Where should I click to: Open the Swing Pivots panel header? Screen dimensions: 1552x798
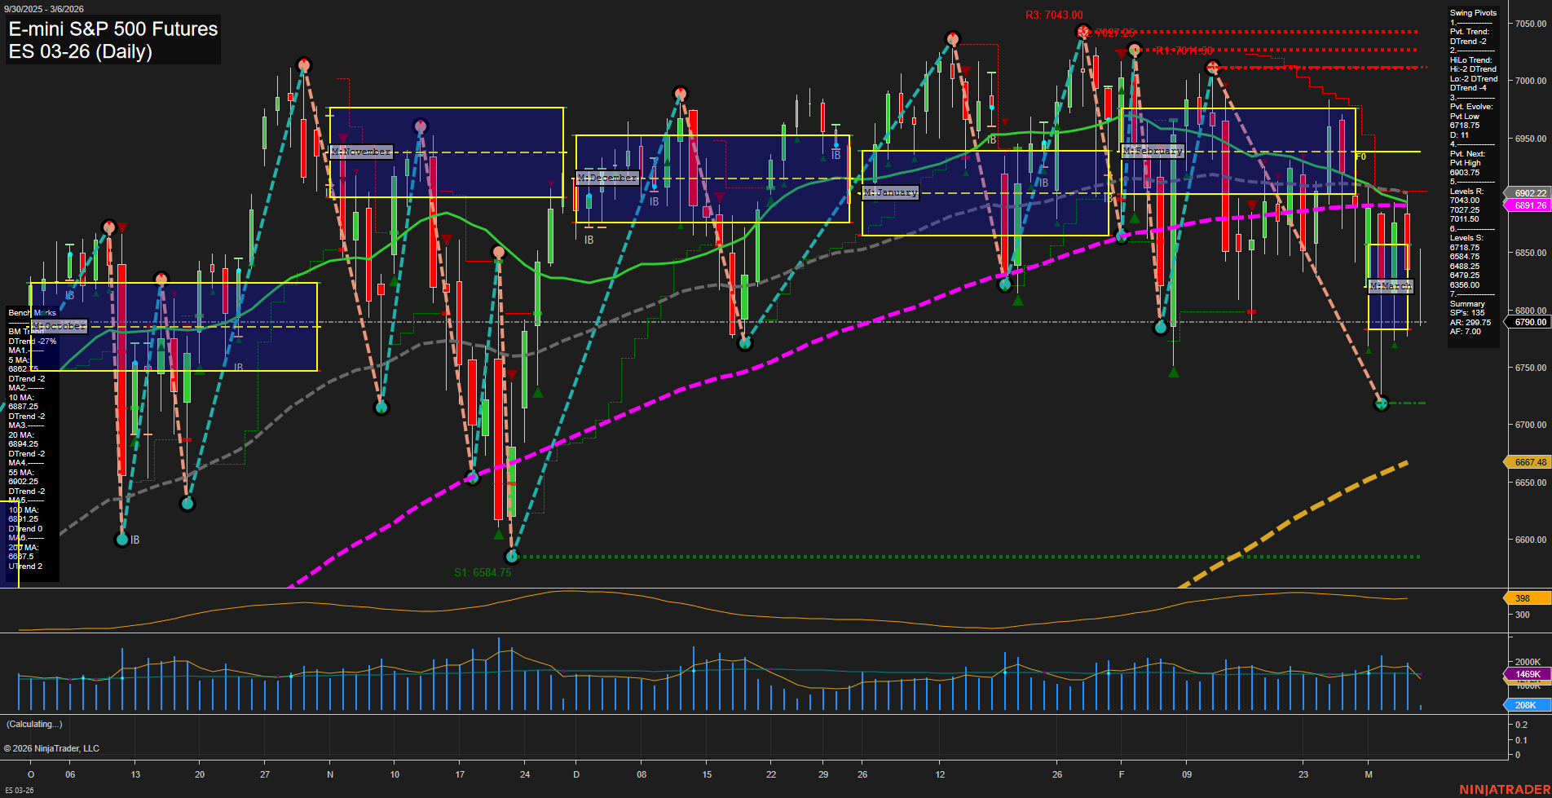1472,12
